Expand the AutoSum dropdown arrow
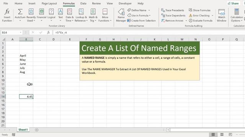The width and height of the screenshot is (245, 137). [x=20, y=21]
